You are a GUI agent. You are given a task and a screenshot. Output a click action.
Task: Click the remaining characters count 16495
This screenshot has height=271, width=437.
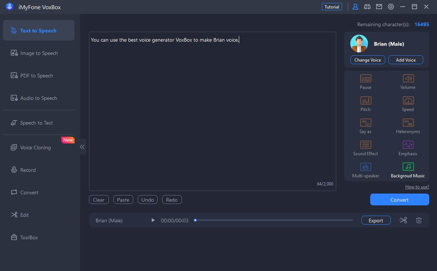tap(421, 24)
